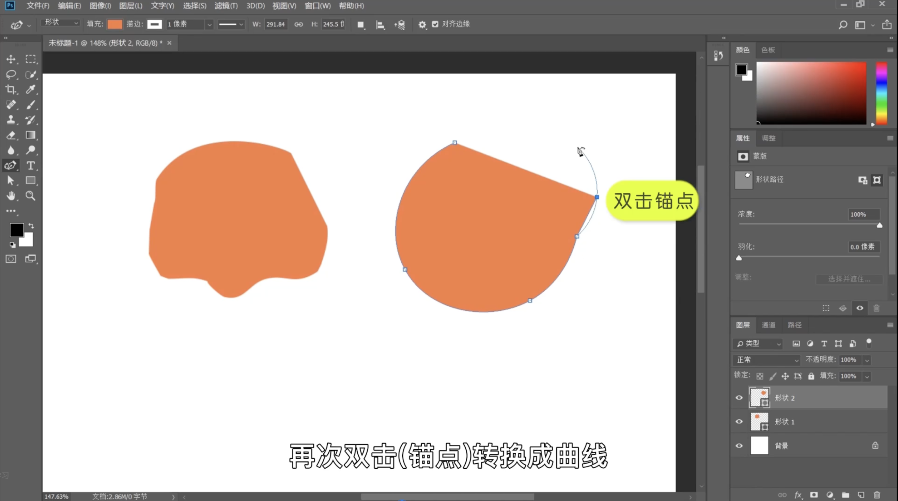Viewport: 898px width, 501px height.
Task: Select the Zoom tool in toolbar
Action: (x=31, y=196)
